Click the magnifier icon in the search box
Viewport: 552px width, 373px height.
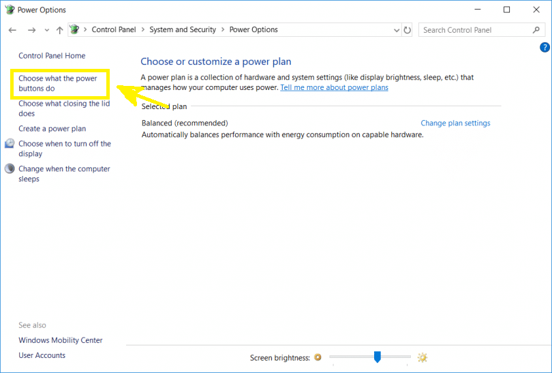(536, 30)
